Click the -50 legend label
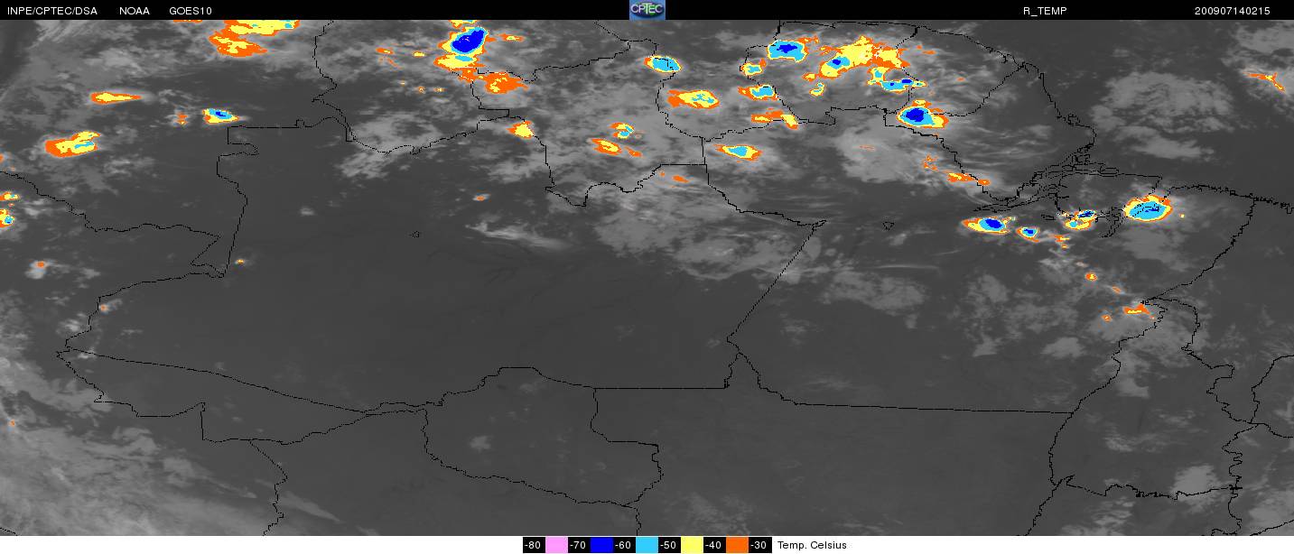The width and height of the screenshot is (1294, 554). pyautogui.click(x=669, y=545)
